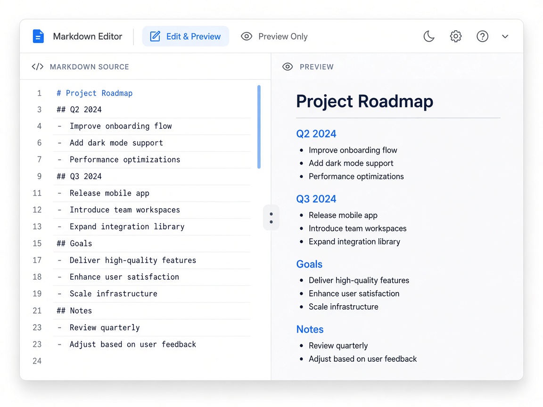Expand the header chevron dropdown
Screen dimensions: 543x407
[x=505, y=36]
